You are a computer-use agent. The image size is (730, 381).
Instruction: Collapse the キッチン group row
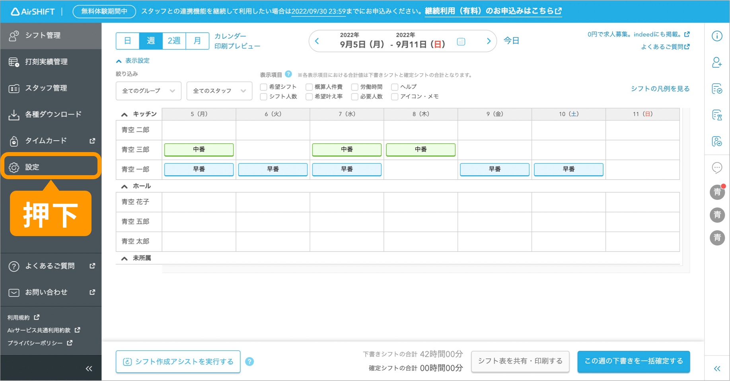124,113
